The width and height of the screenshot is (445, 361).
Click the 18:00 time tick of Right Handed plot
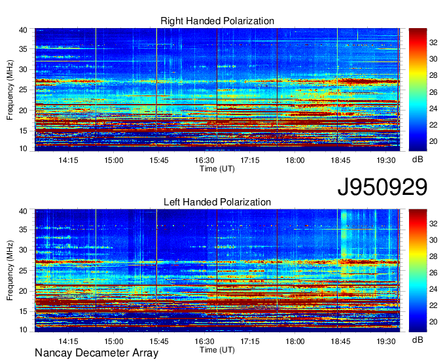(295, 160)
